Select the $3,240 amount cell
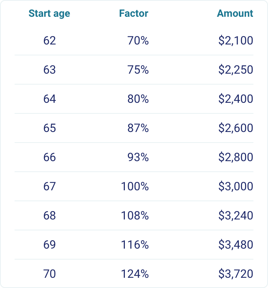 [x=236, y=215]
